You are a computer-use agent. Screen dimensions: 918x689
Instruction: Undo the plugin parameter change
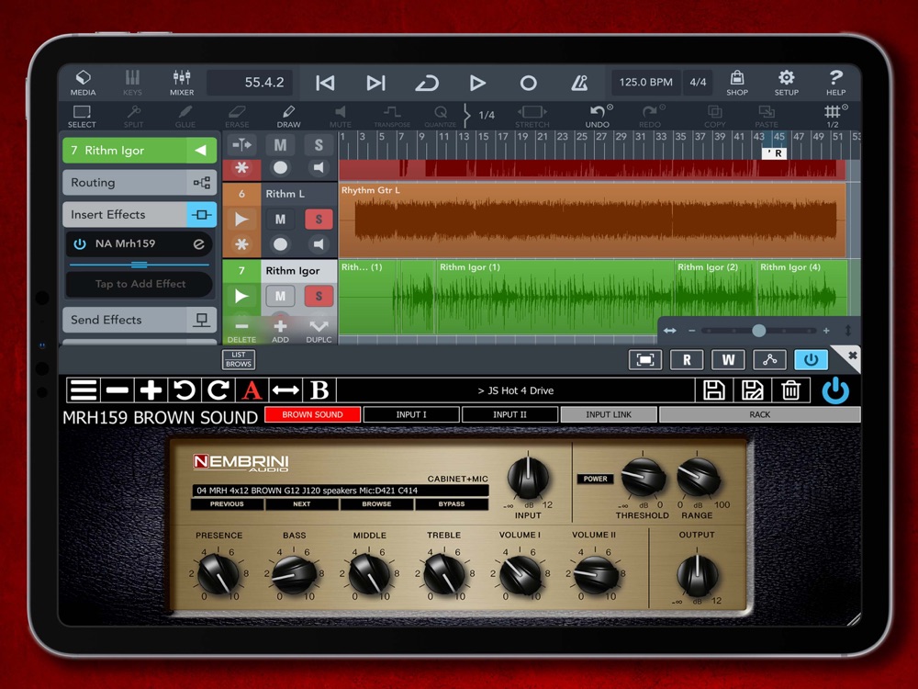pyautogui.click(x=185, y=390)
